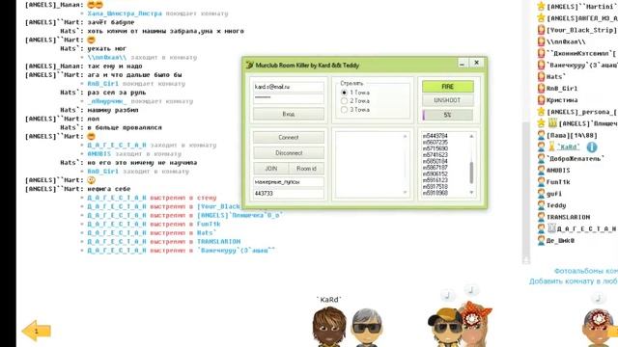Screen dimensions: 618x347
Task: Click \\пл@хая\\ name in the chat log
Action: [107, 58]
